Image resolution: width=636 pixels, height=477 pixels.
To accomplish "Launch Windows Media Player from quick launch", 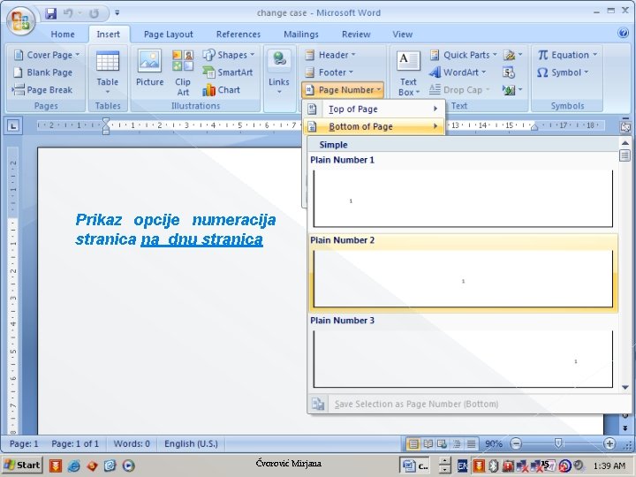I will (x=128, y=466).
